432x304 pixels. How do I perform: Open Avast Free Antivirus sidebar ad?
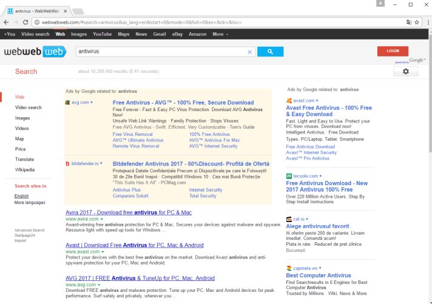pyautogui.click(x=329, y=111)
